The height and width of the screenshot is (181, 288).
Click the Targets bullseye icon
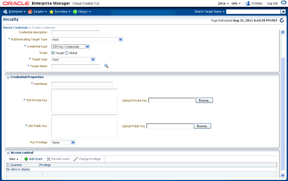tap(30, 12)
